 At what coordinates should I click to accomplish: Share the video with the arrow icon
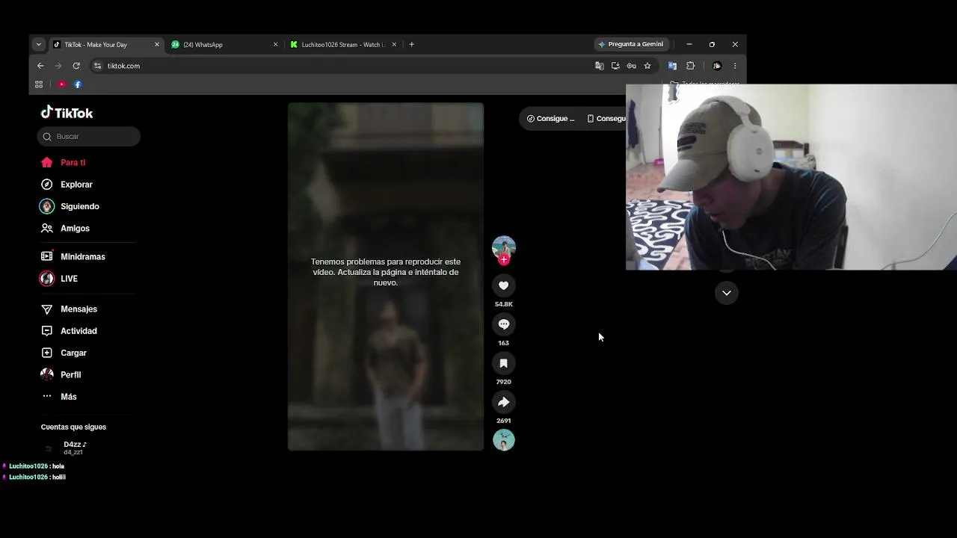(x=504, y=402)
